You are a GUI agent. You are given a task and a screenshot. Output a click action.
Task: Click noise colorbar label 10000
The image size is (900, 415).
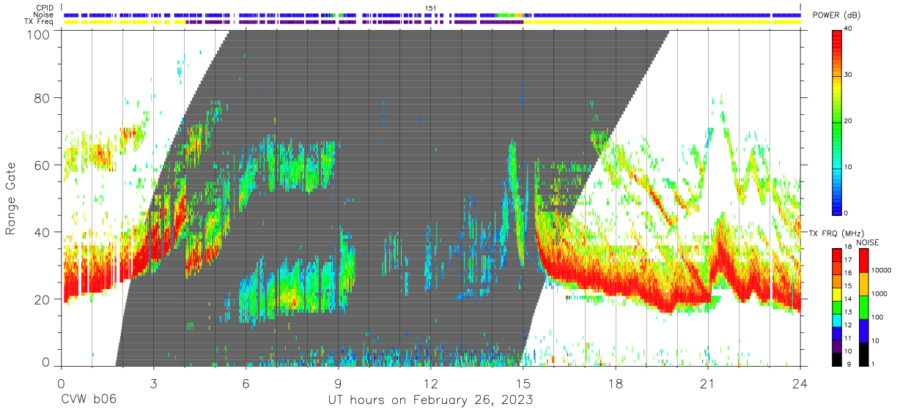pyautogui.click(x=882, y=270)
